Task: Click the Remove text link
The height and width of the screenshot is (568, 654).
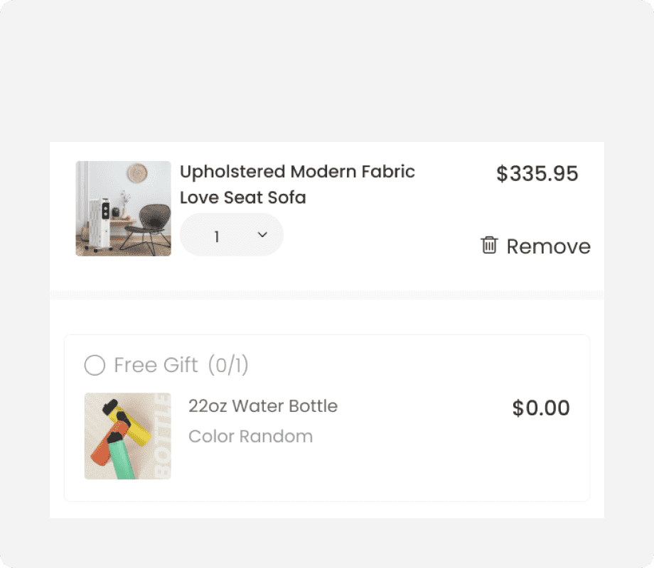Action: [548, 246]
